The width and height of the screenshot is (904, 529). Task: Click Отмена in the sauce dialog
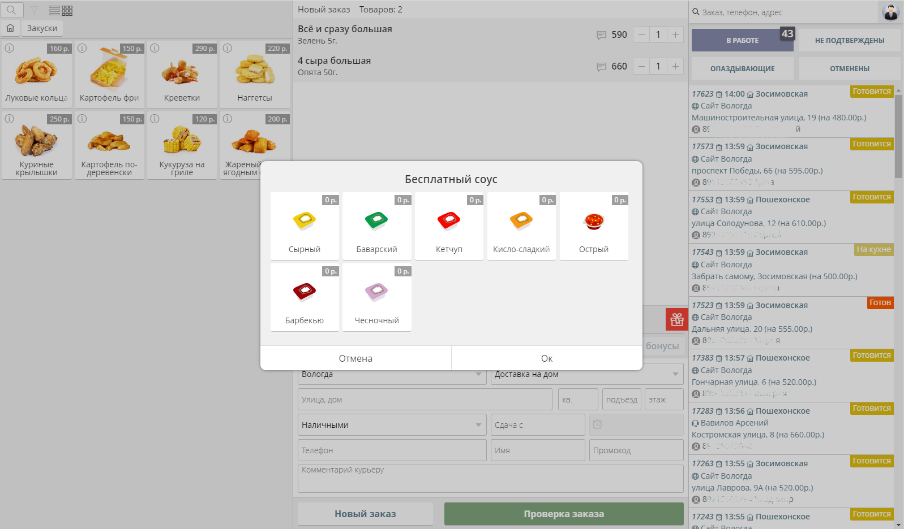point(355,358)
